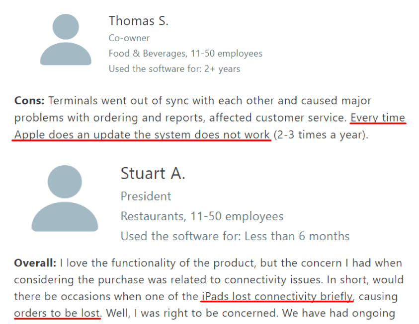
Task: Select the Food & Beverages industry line
Action: coord(185,54)
